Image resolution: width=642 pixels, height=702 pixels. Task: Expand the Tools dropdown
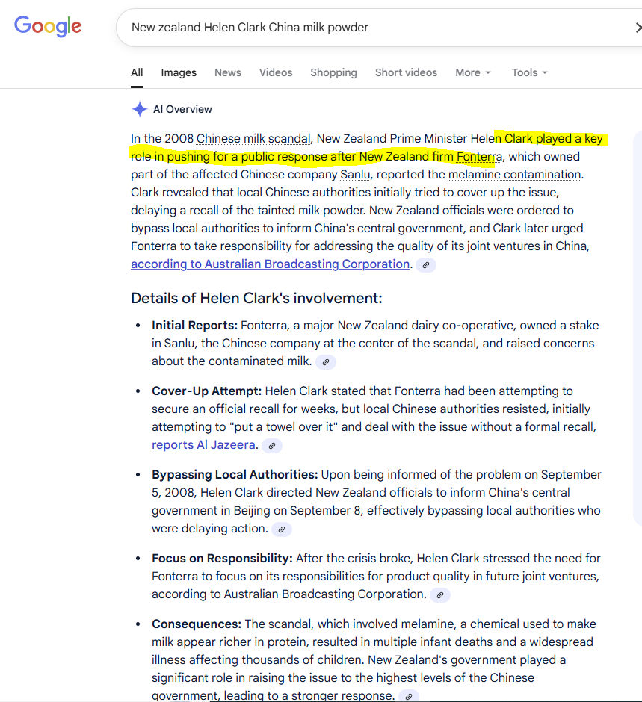[530, 72]
